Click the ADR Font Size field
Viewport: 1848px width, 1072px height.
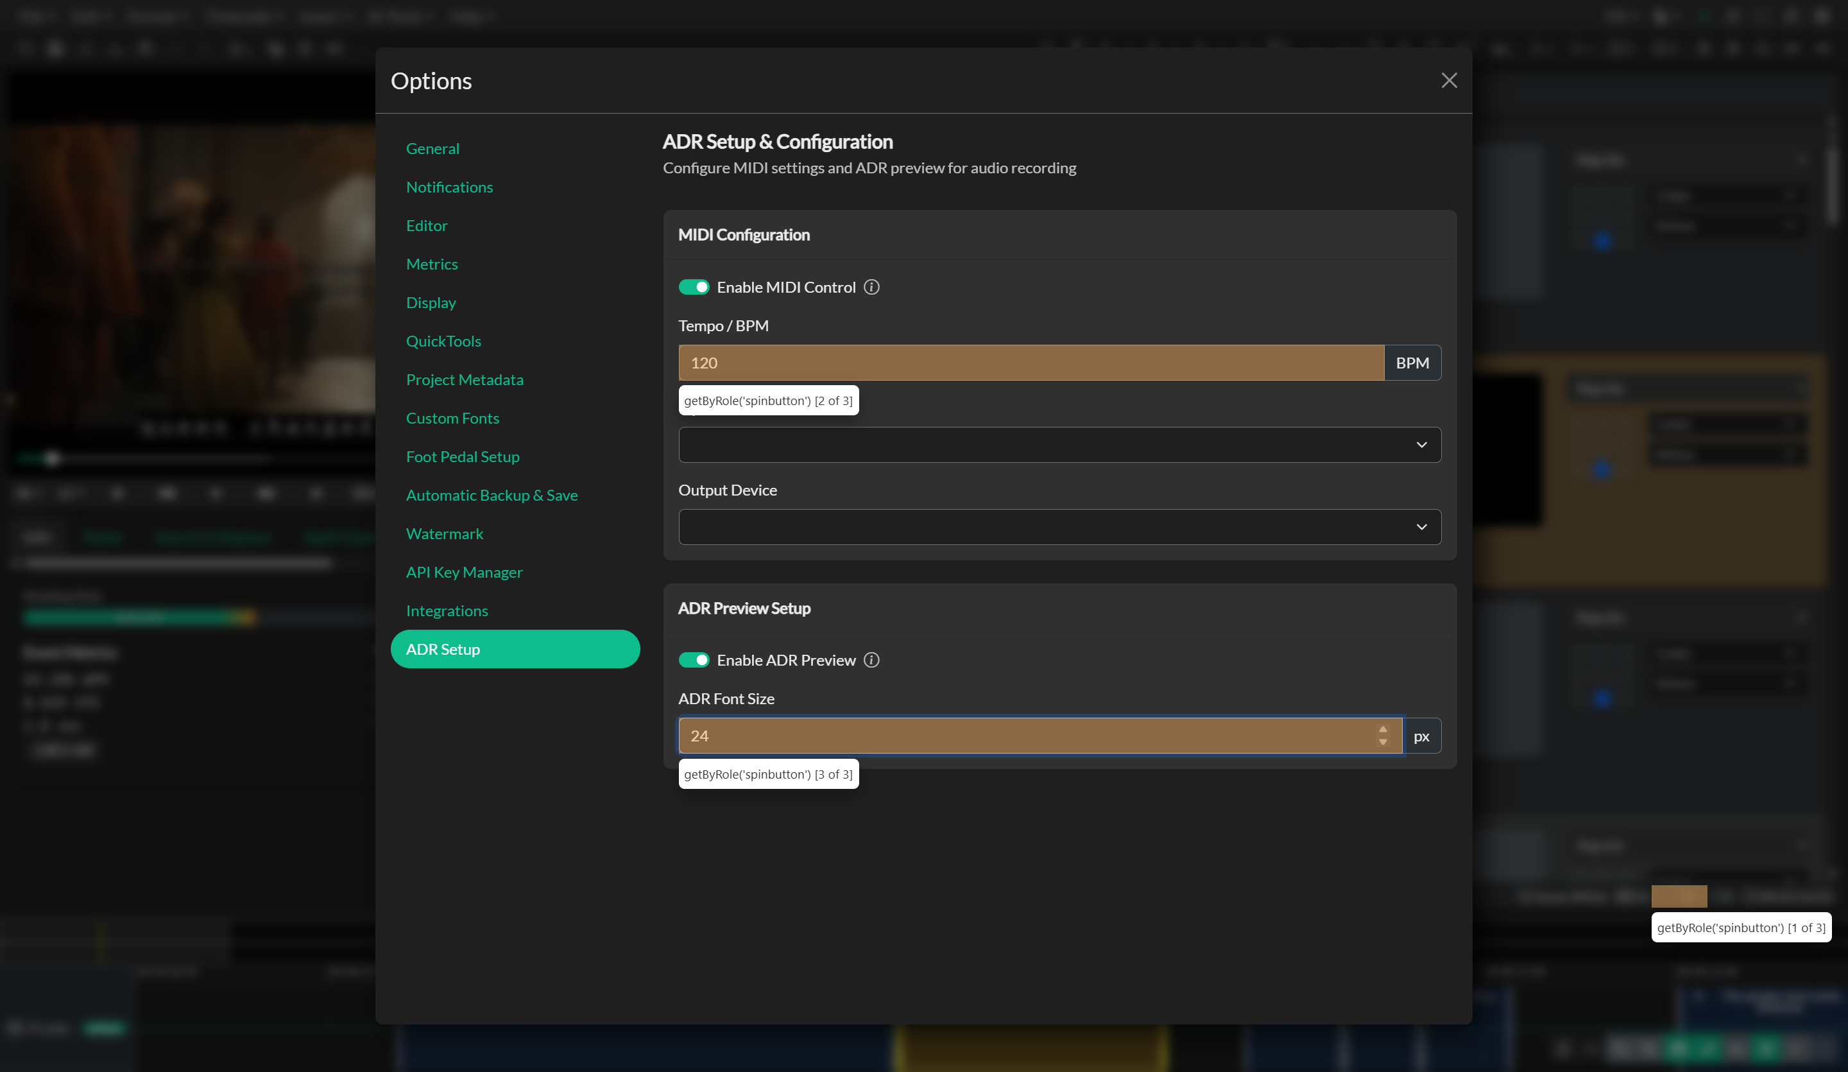pos(1040,736)
